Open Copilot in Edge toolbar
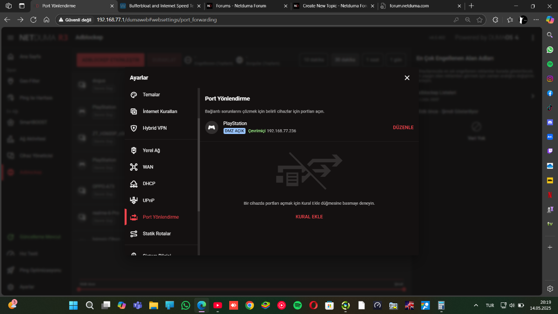The image size is (558, 314). pos(550,20)
